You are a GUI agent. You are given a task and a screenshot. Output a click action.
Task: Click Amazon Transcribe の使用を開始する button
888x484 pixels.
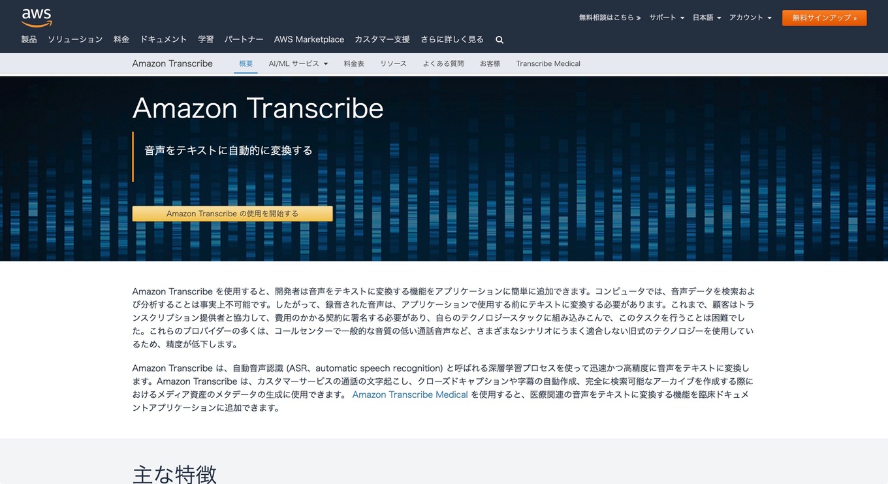point(232,214)
